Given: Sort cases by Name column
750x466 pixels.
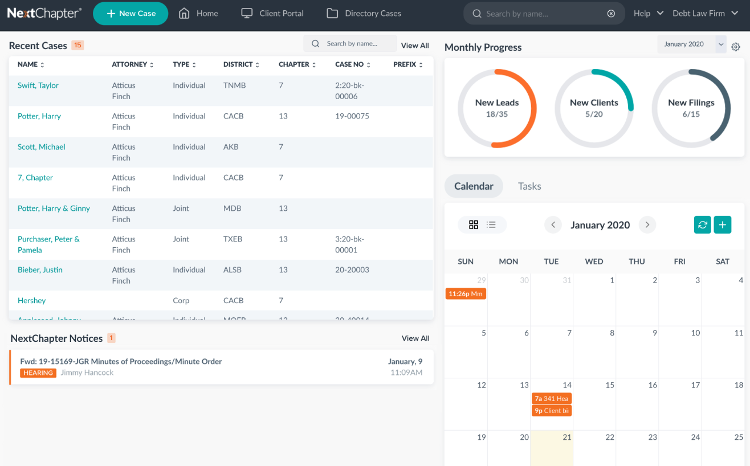Looking at the screenshot, I should [x=31, y=65].
